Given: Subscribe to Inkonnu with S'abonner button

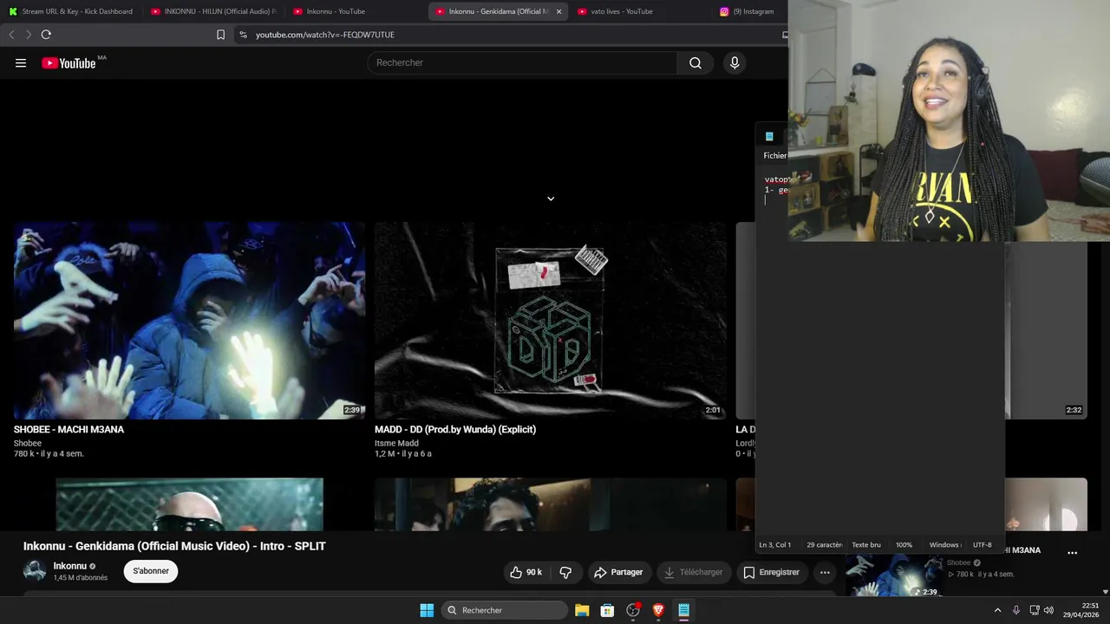Looking at the screenshot, I should click(151, 571).
